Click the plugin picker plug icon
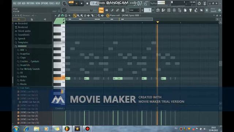234x132 pixels. pos(190,10)
